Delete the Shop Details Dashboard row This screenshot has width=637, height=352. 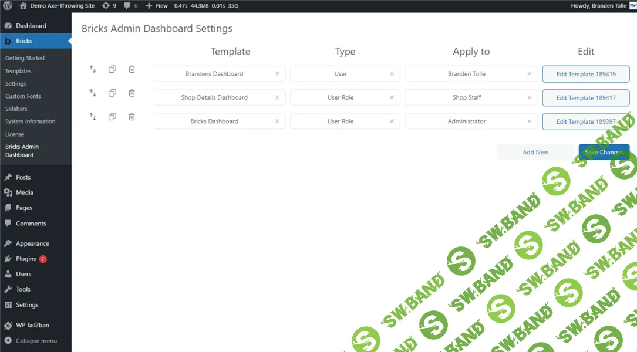[132, 93]
